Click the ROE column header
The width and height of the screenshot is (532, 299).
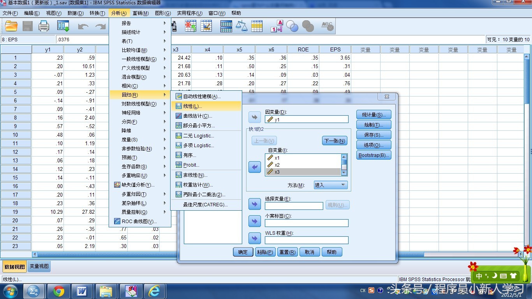[x=303, y=49]
